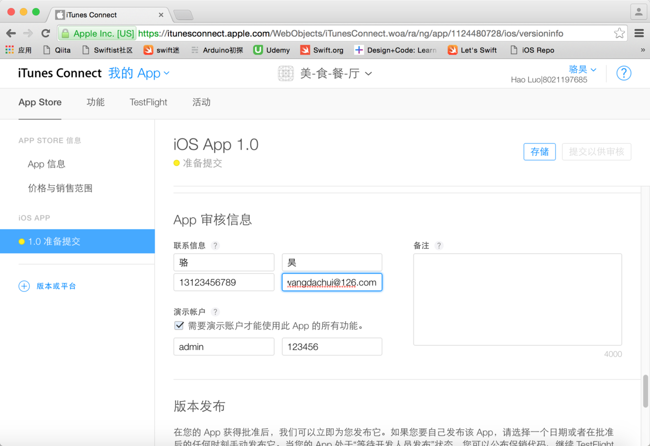Open the Swiftist社区 bookmark
This screenshot has height=446, width=650.
click(107, 50)
